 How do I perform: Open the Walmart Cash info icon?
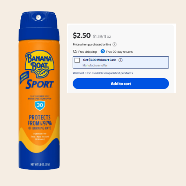click(x=121, y=60)
